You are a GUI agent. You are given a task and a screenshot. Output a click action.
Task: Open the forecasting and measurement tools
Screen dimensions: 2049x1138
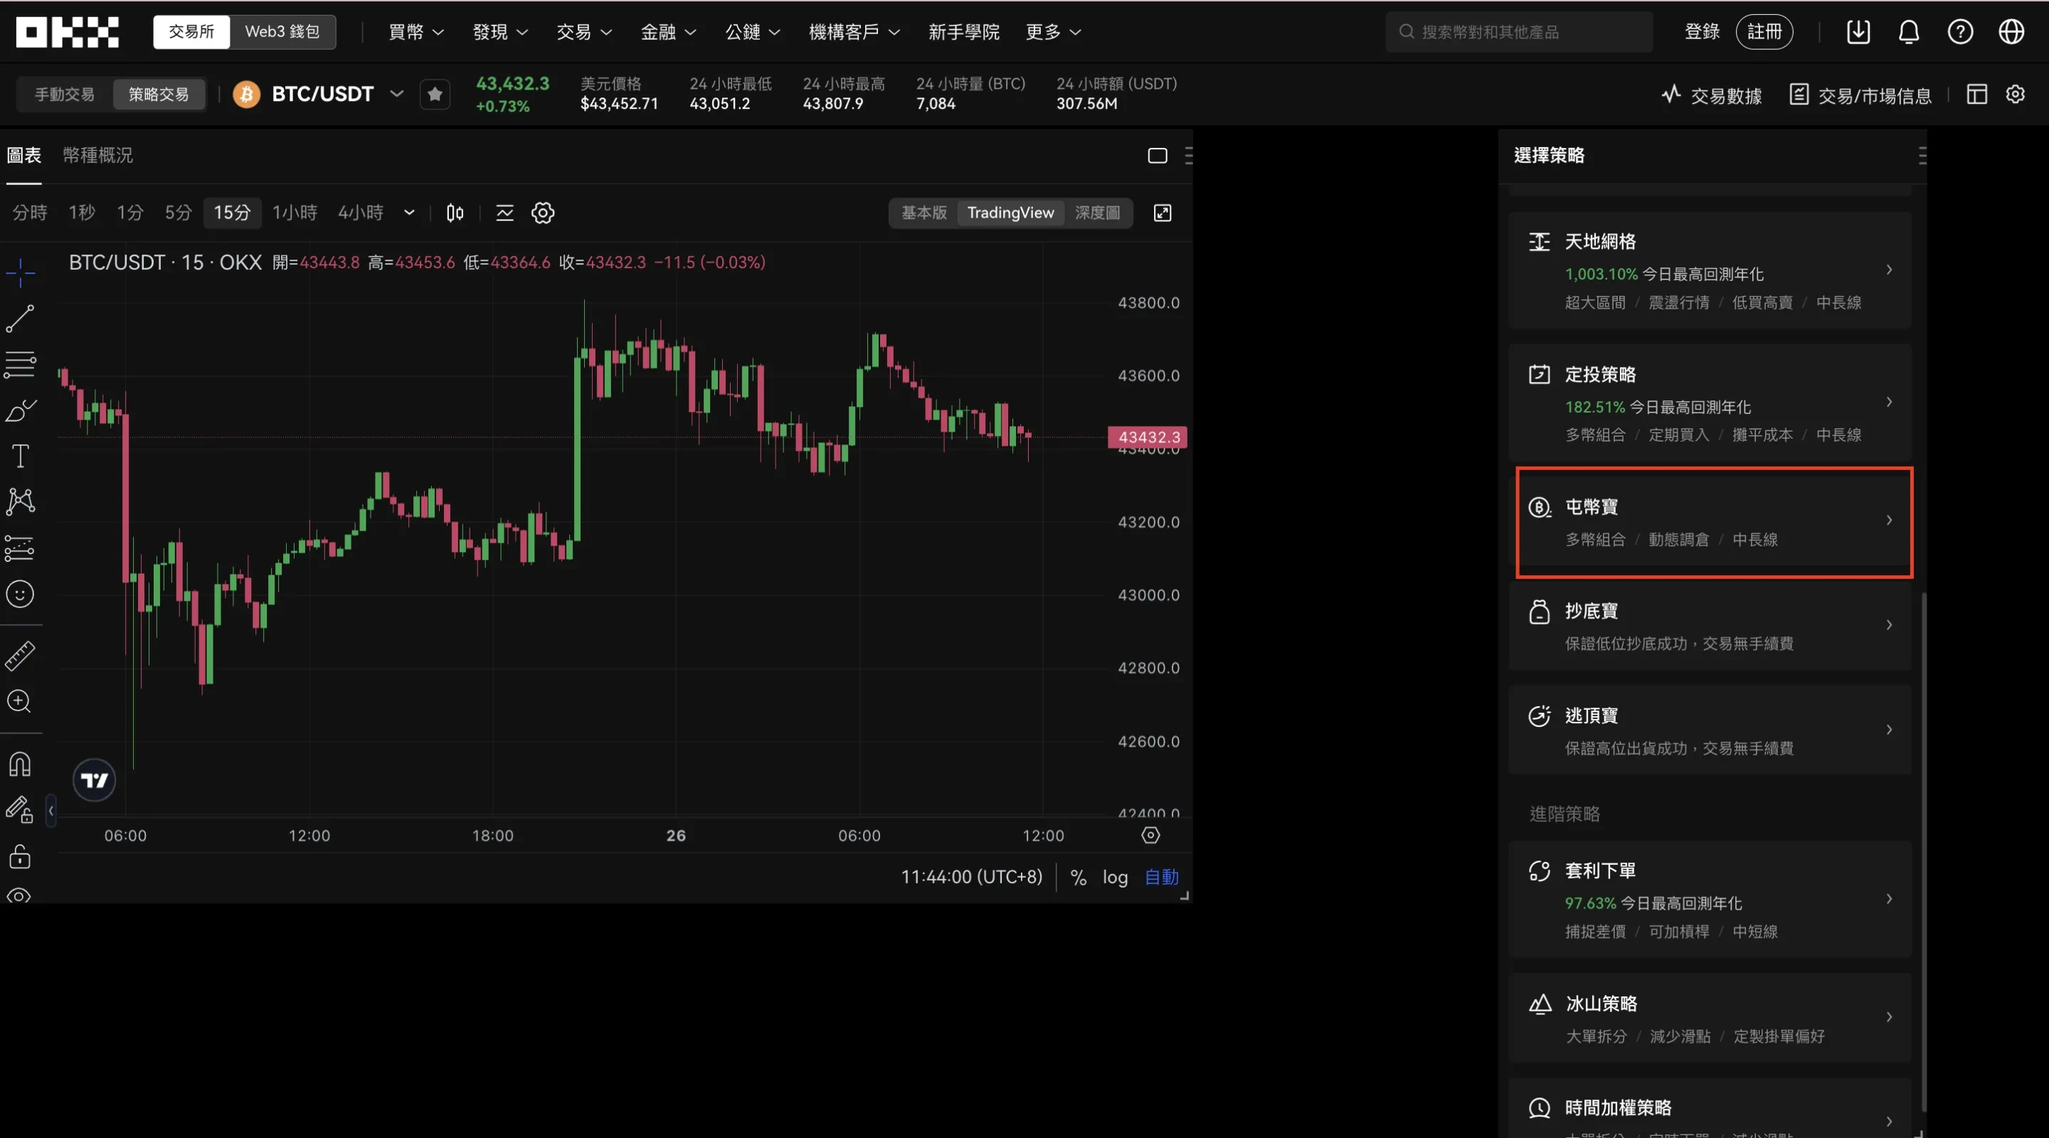(20, 548)
